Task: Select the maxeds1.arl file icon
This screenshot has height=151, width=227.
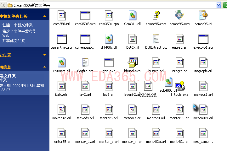Action: pyautogui.click(x=203, y=86)
